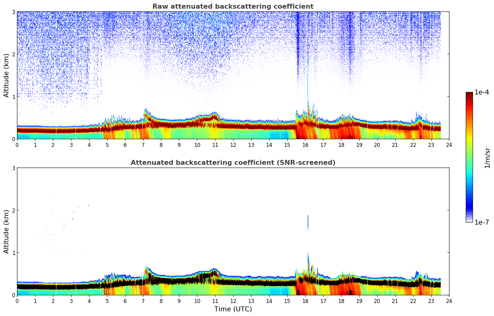Select the "Time (UTC)" axis label
The width and height of the screenshot is (494, 316).
233,309
